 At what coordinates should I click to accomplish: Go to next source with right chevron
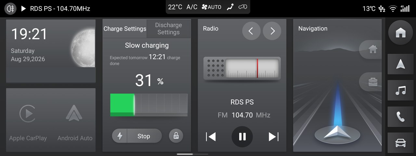(272, 31)
